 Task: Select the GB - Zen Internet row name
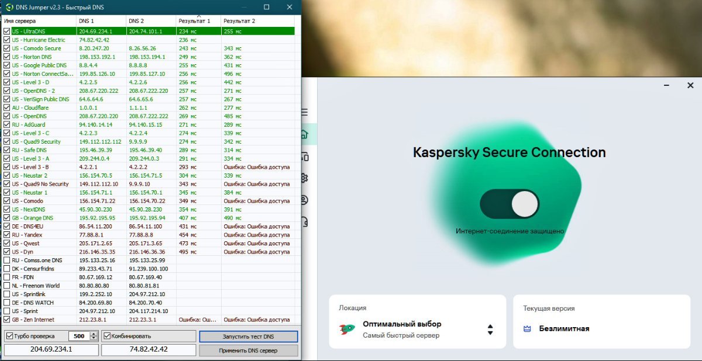(x=33, y=320)
